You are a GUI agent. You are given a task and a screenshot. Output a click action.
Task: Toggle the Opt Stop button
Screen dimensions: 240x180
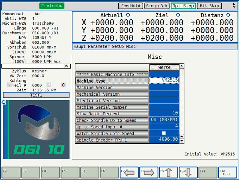[183, 6]
